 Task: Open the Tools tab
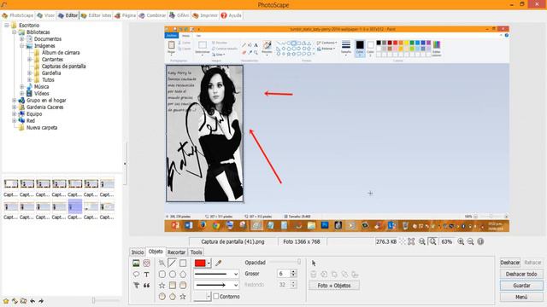(196, 252)
